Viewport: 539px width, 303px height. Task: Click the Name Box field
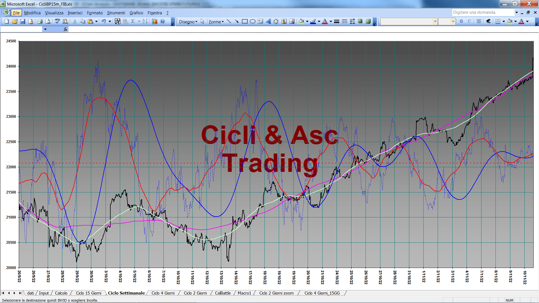click(x=22, y=29)
